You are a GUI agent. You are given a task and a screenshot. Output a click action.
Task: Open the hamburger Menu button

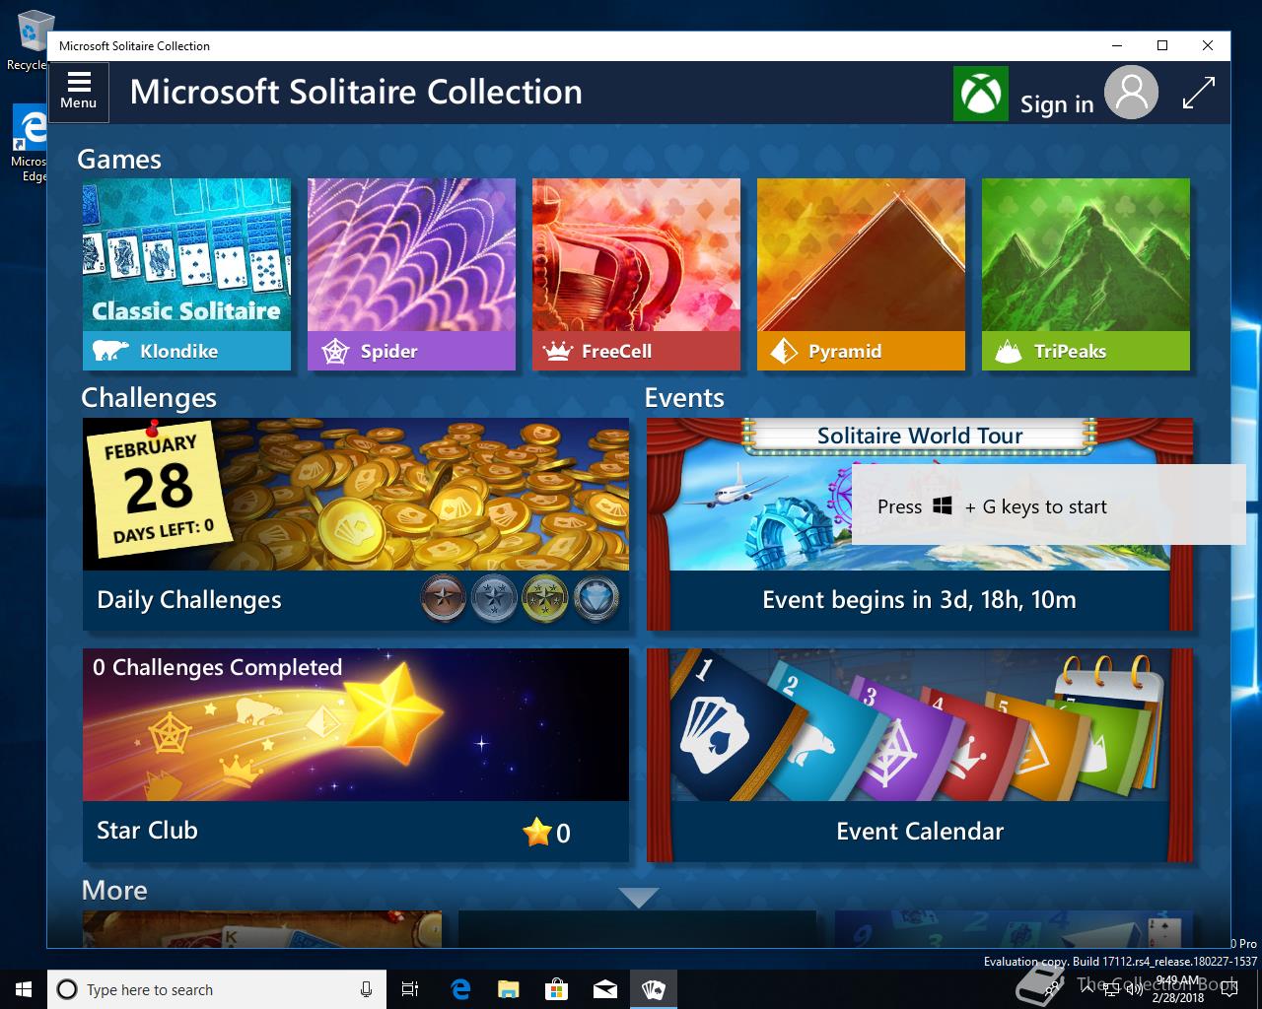(x=79, y=92)
